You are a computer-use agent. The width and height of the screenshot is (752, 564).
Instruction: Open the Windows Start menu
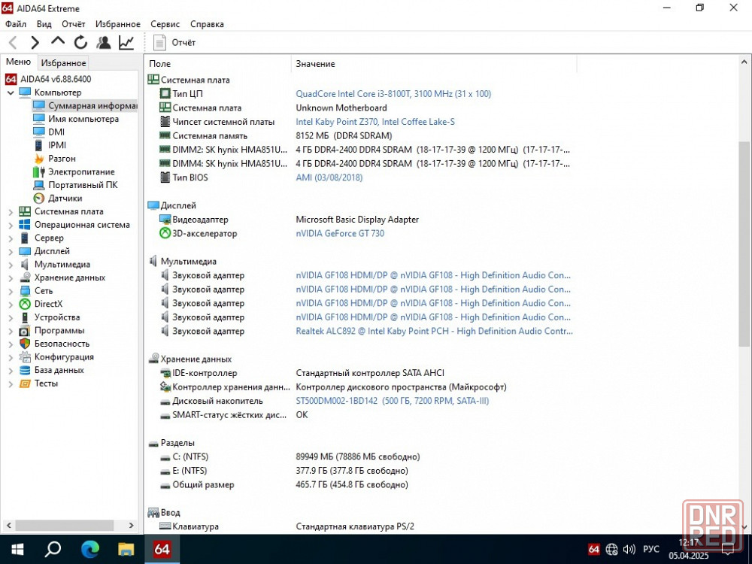point(17,549)
